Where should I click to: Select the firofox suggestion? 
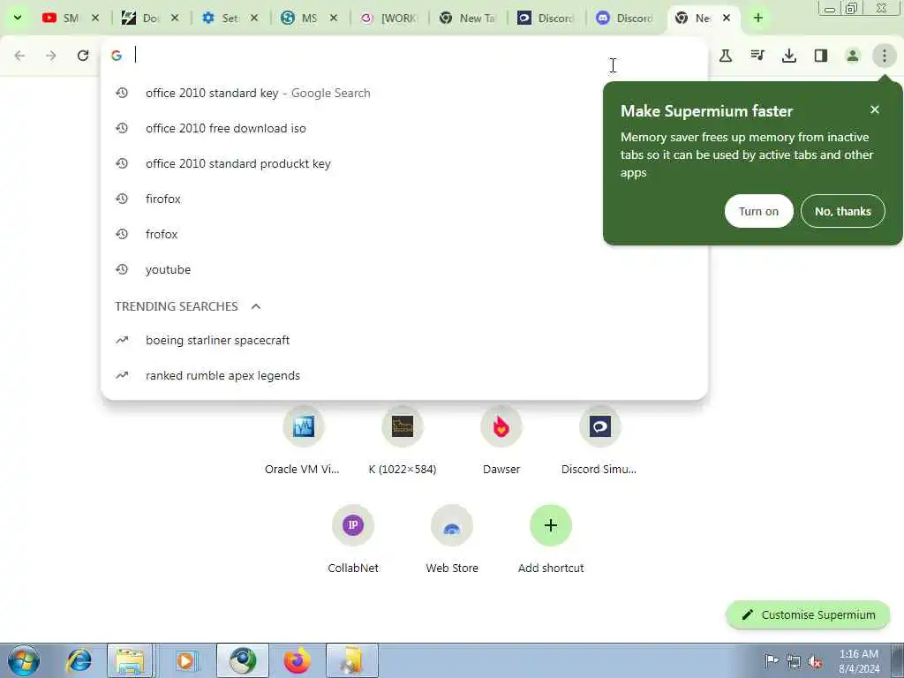pyautogui.click(x=403, y=199)
